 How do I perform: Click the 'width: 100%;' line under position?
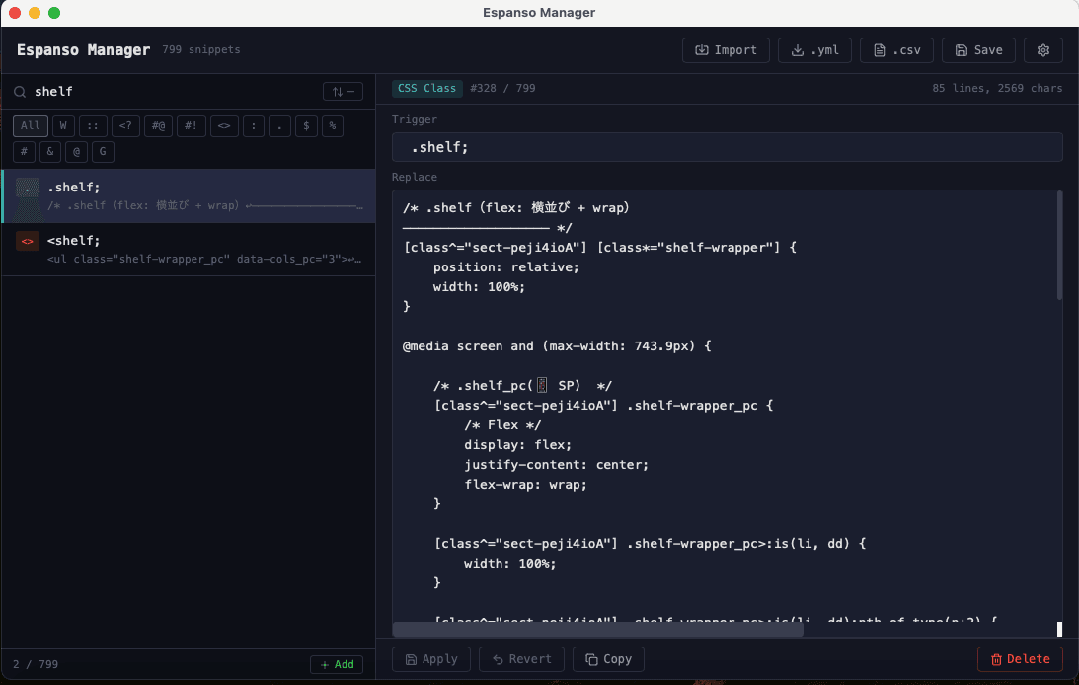pos(479,287)
